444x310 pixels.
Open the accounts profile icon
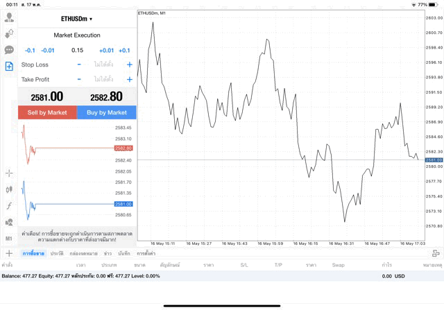(9, 17)
